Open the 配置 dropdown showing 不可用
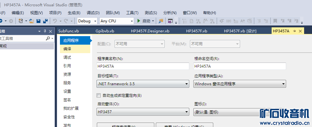This screenshot has width=312, height=127. [139, 44]
